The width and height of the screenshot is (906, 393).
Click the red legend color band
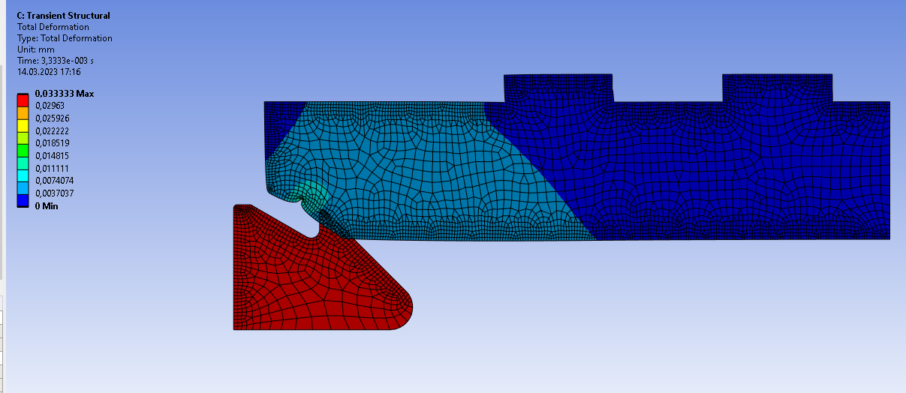tap(23, 100)
